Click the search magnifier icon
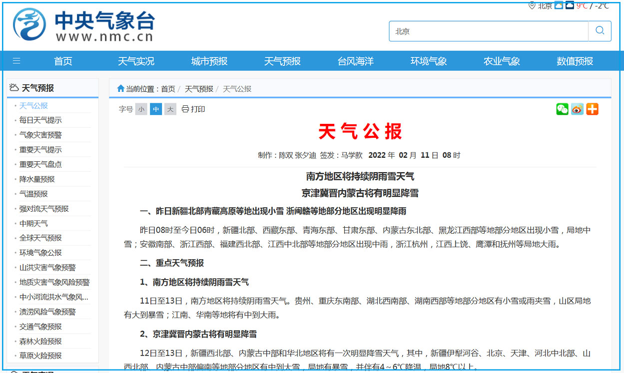The image size is (624, 373). pyautogui.click(x=600, y=31)
